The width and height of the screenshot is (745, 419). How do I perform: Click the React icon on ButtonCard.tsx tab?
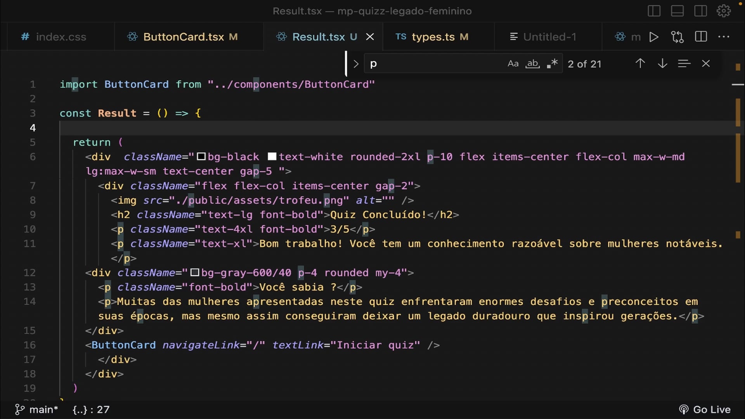point(132,37)
